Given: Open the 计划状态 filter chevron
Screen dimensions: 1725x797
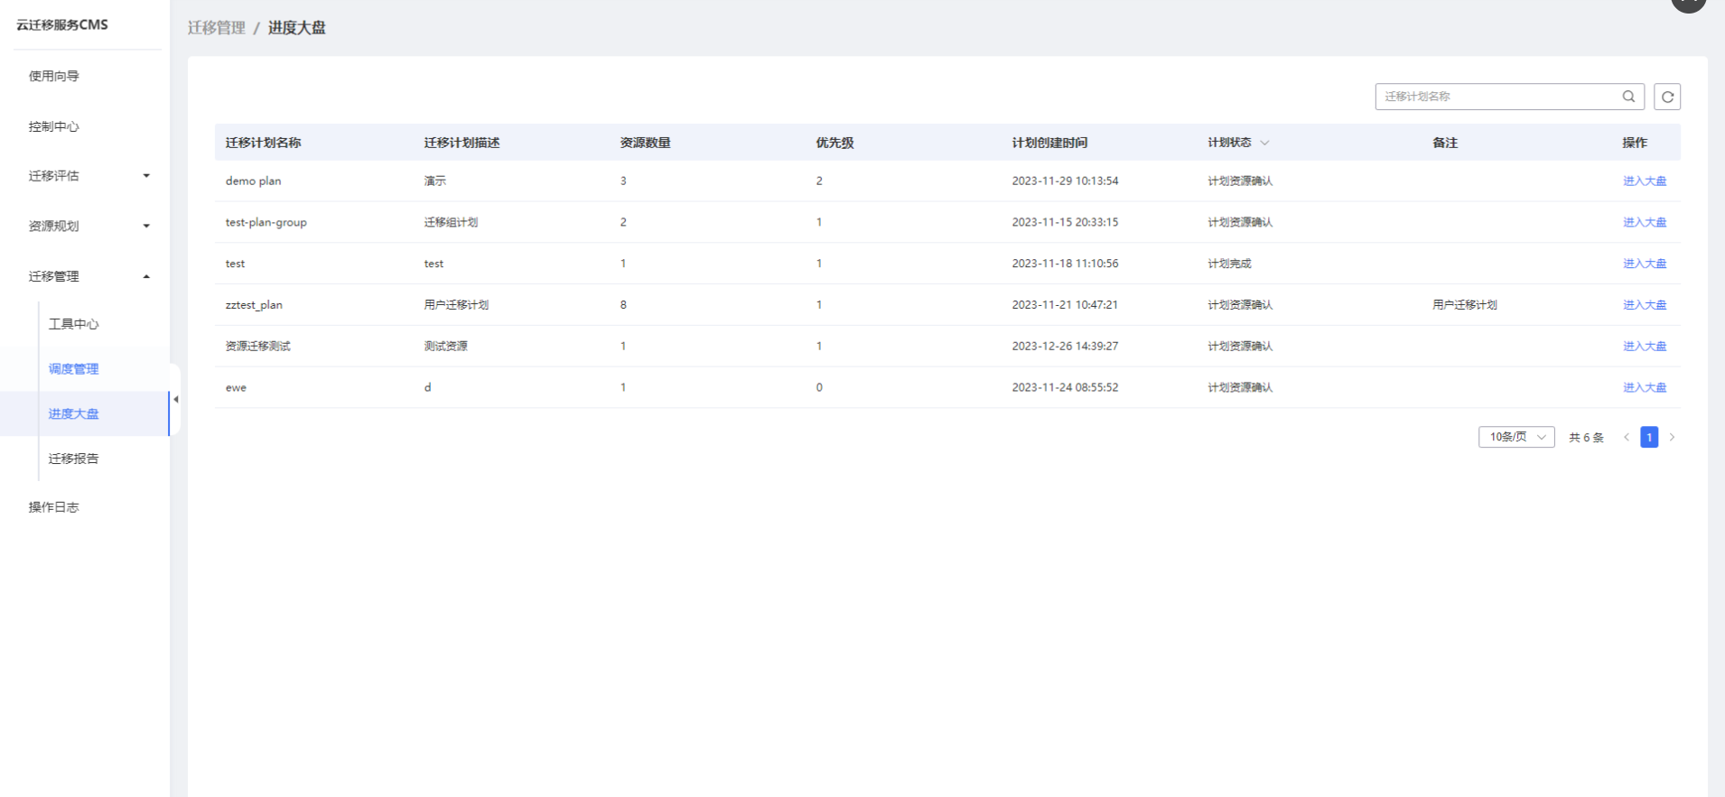Looking at the screenshot, I should [1264, 143].
